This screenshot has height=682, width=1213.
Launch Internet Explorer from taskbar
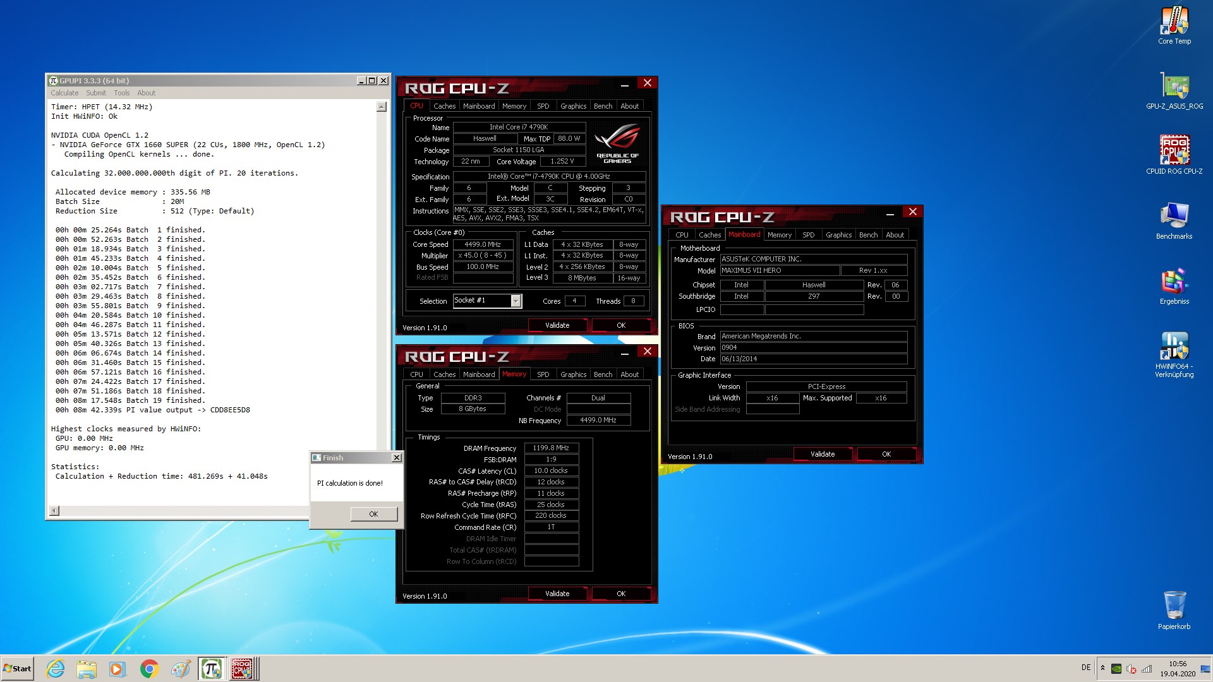point(56,669)
